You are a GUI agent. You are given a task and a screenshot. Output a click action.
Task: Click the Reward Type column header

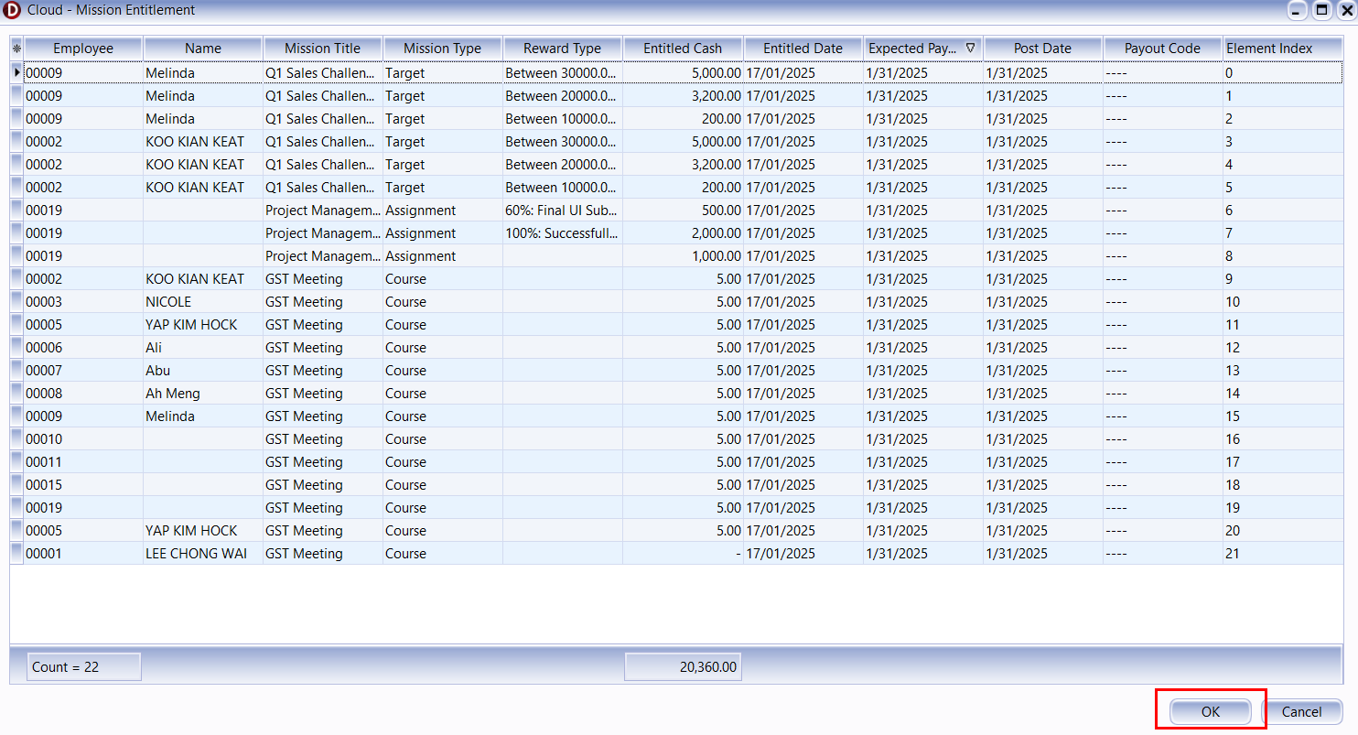pos(562,48)
